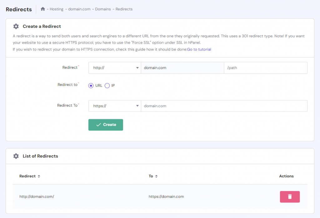
Task: Click the gear icon beside Create a Redirect
Action: pyautogui.click(x=16, y=26)
